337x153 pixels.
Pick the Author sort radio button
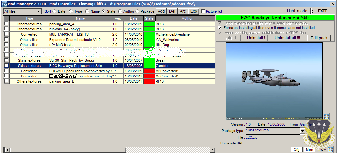tap(120, 11)
